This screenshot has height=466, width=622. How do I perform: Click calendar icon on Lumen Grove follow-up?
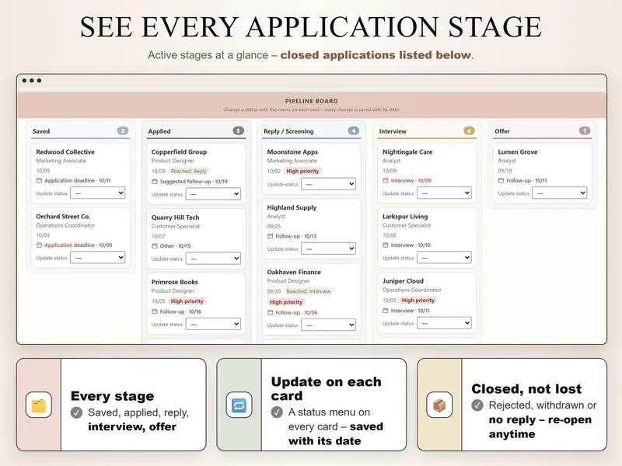[501, 180]
